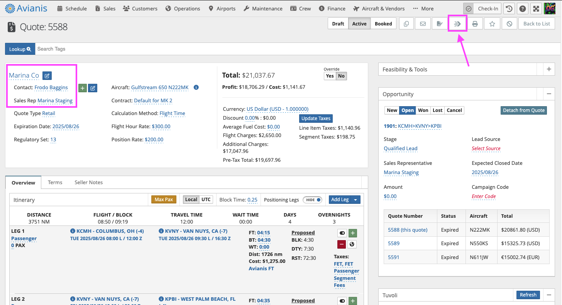
Task: Open the sign document icon in the toolbar
Action: coord(440,24)
